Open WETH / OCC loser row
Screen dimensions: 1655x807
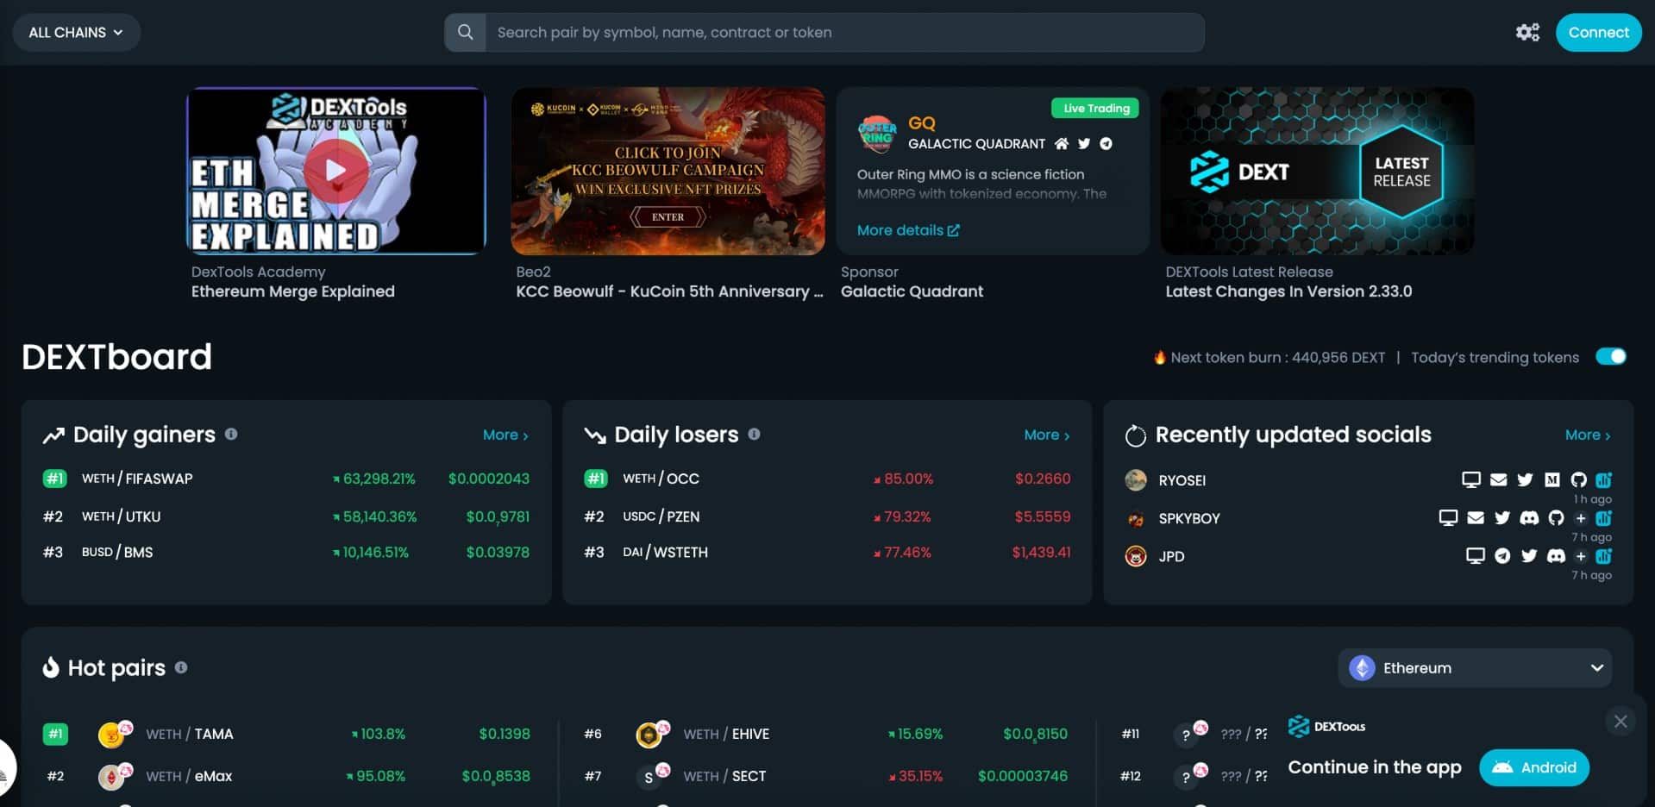(x=827, y=479)
